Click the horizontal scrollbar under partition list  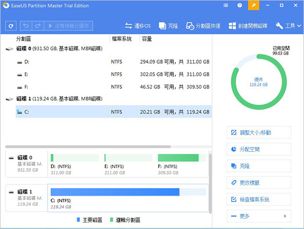point(88,147)
